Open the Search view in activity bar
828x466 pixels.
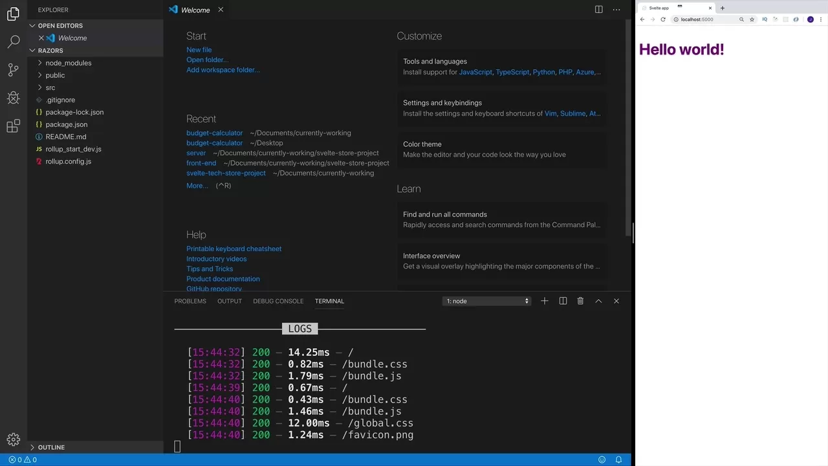click(x=13, y=42)
